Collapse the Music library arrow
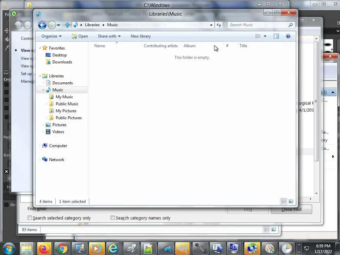The height and width of the screenshot is (255, 340). [43, 90]
